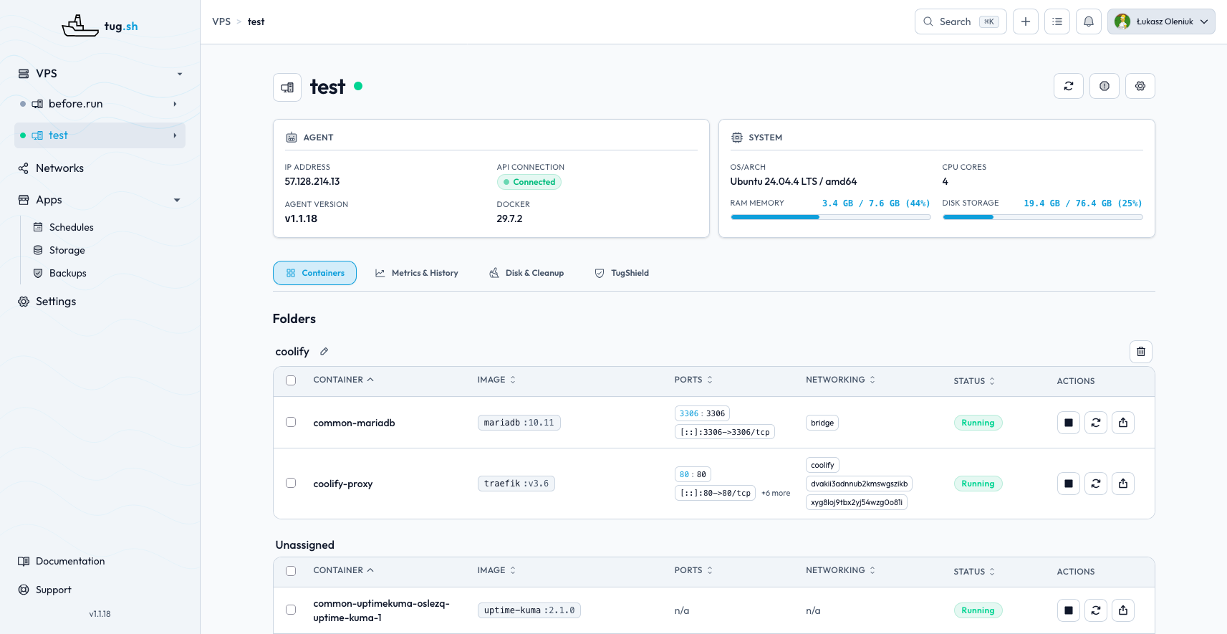This screenshot has width=1227, height=634.
Task: Expand the before.run server entry
Action: point(175,104)
